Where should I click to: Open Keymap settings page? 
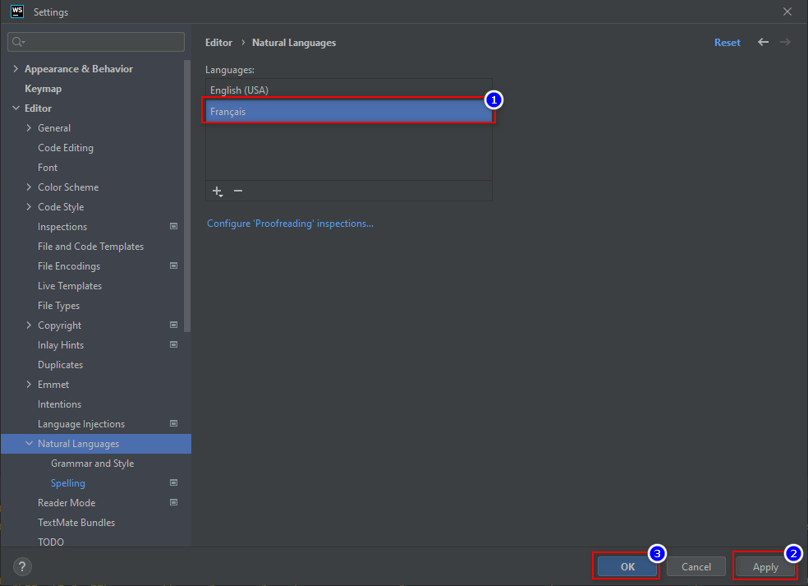coord(44,89)
